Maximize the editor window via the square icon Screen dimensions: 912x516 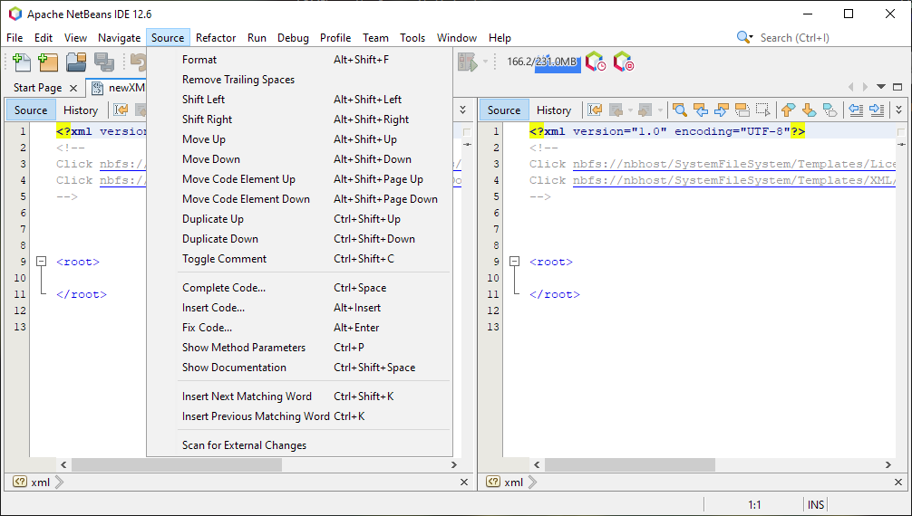[x=897, y=87]
